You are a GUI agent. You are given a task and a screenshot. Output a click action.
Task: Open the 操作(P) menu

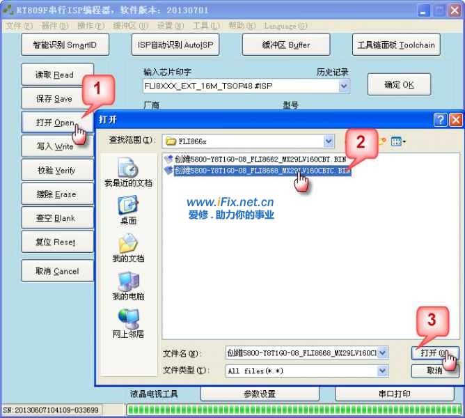point(90,26)
